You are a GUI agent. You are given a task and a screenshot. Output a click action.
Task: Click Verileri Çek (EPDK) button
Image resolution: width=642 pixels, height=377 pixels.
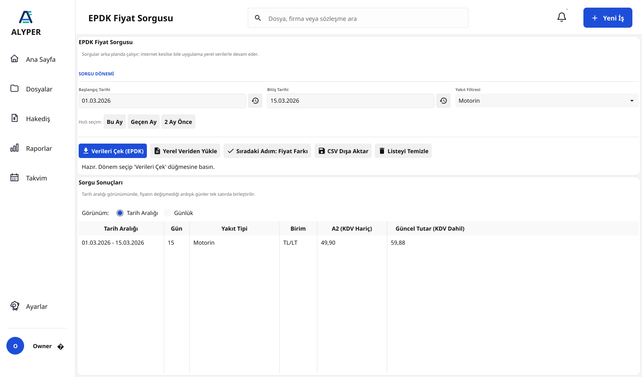[x=113, y=151]
